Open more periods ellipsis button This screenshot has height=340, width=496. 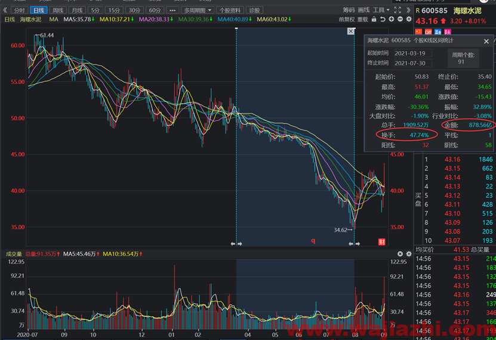tap(172, 10)
